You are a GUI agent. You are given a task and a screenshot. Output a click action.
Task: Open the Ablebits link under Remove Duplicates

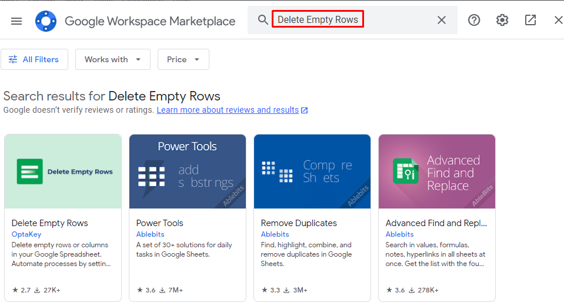(275, 234)
